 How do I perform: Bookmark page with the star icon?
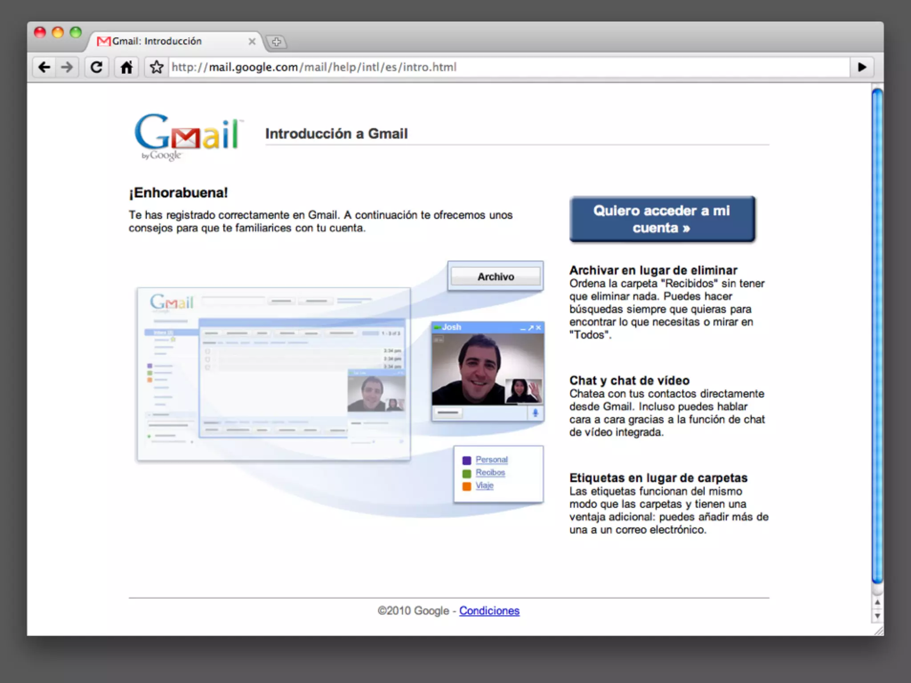pos(156,67)
